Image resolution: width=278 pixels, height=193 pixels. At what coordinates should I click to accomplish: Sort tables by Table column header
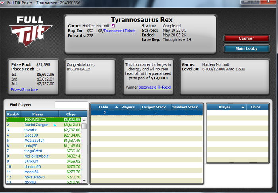[x=105, y=107]
